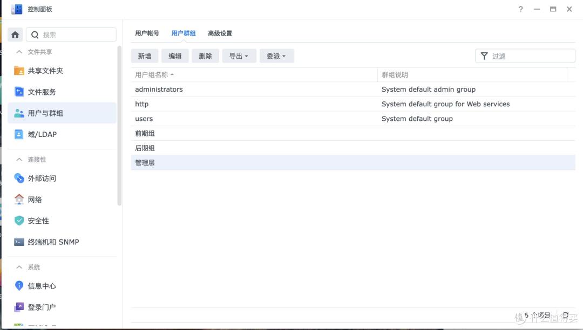Image resolution: width=583 pixels, height=330 pixels.
Task: Click 'System default admin group' description
Action: pyautogui.click(x=428, y=89)
